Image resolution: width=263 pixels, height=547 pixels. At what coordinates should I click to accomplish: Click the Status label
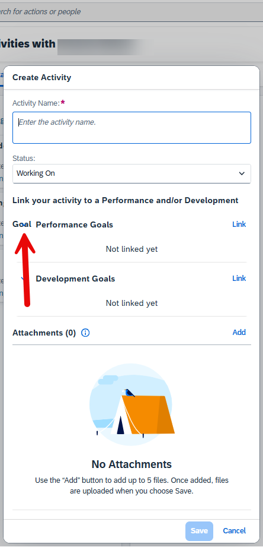[x=24, y=159]
